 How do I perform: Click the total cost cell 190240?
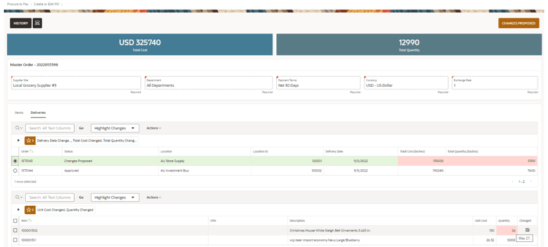[422, 170]
